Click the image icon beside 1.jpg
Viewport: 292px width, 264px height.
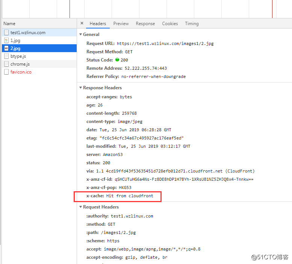point(6,40)
